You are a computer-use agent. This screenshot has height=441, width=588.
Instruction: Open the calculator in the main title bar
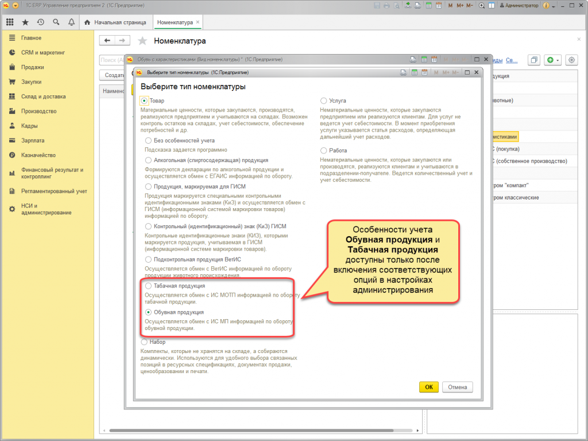428,6
